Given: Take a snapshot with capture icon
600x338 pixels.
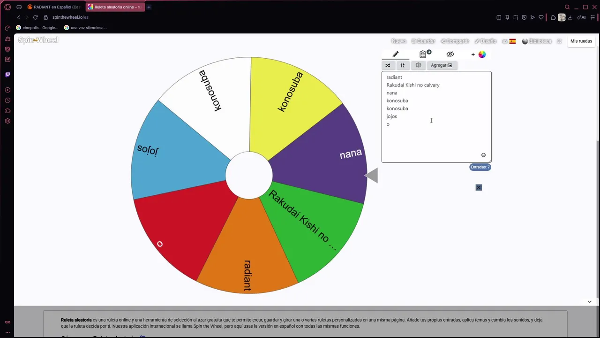Looking at the screenshot, I should (x=516, y=17).
